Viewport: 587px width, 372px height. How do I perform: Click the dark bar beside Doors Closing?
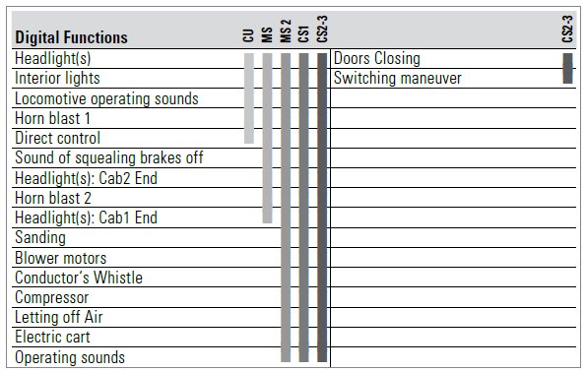point(568,68)
